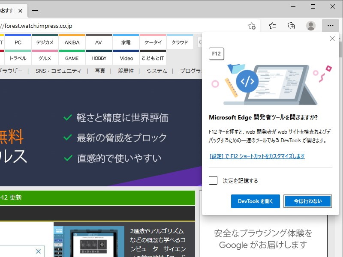Click the browser profile avatar icon
343x257 pixels.
coord(311,26)
